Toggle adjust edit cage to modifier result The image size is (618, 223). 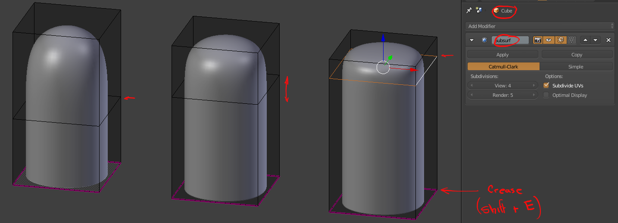point(571,40)
